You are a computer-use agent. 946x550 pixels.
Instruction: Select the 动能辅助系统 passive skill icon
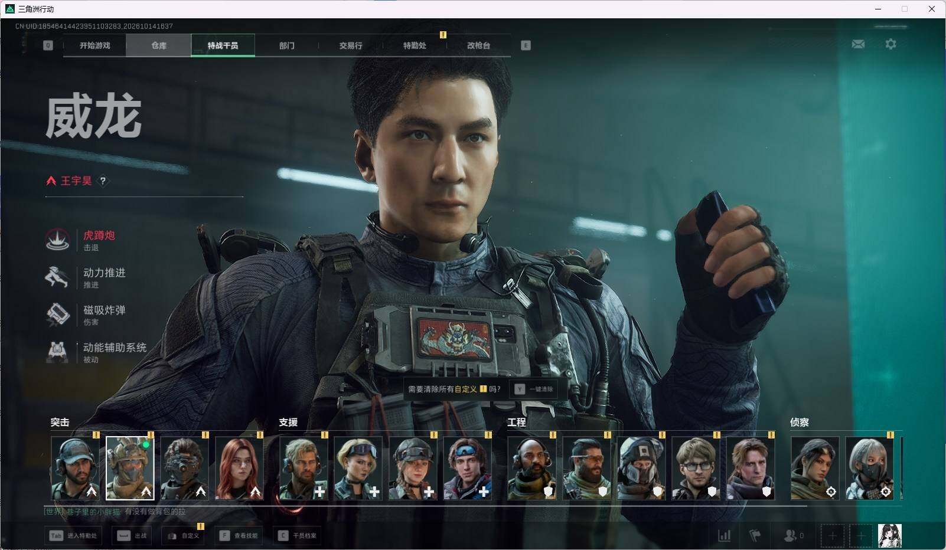[57, 351]
